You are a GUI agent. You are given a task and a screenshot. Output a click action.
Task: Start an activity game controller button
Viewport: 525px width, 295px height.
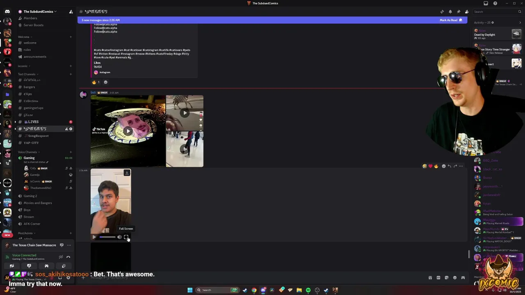pos(46,266)
